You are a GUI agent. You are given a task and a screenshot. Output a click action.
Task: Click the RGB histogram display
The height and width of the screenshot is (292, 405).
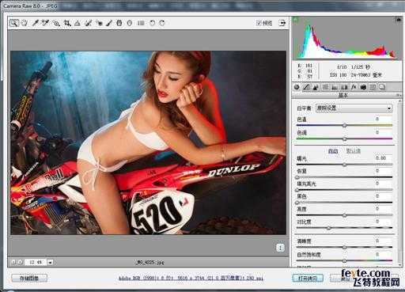[x=346, y=39]
